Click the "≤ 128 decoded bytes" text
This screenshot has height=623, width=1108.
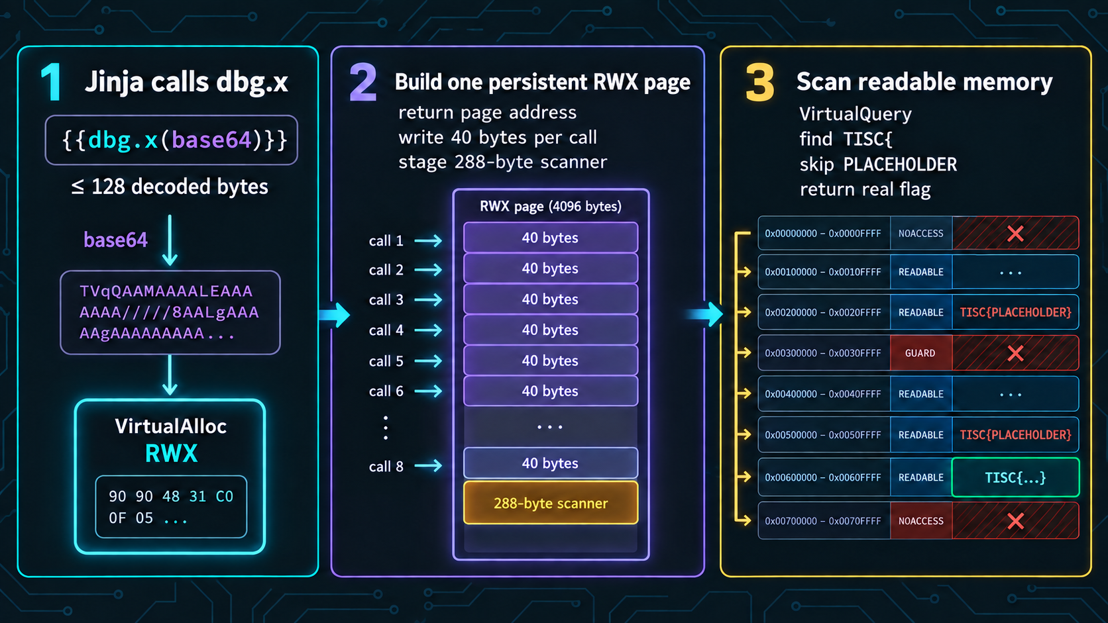170,187
